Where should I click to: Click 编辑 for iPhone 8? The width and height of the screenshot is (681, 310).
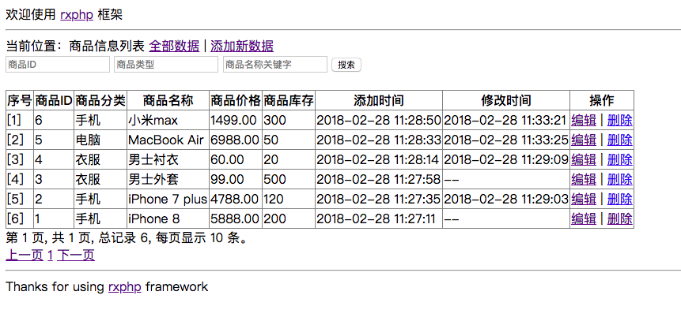pos(583,219)
